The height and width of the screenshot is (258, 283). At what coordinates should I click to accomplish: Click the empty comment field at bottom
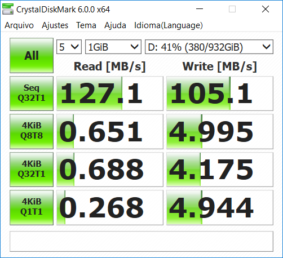pos(141,241)
